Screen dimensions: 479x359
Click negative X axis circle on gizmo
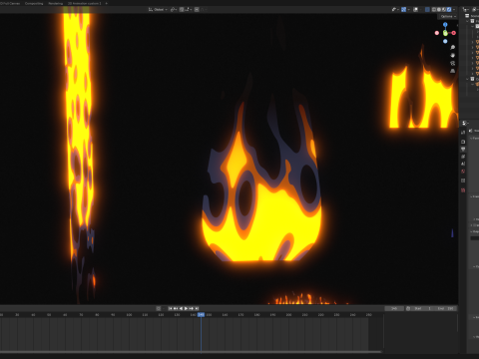coord(437,33)
